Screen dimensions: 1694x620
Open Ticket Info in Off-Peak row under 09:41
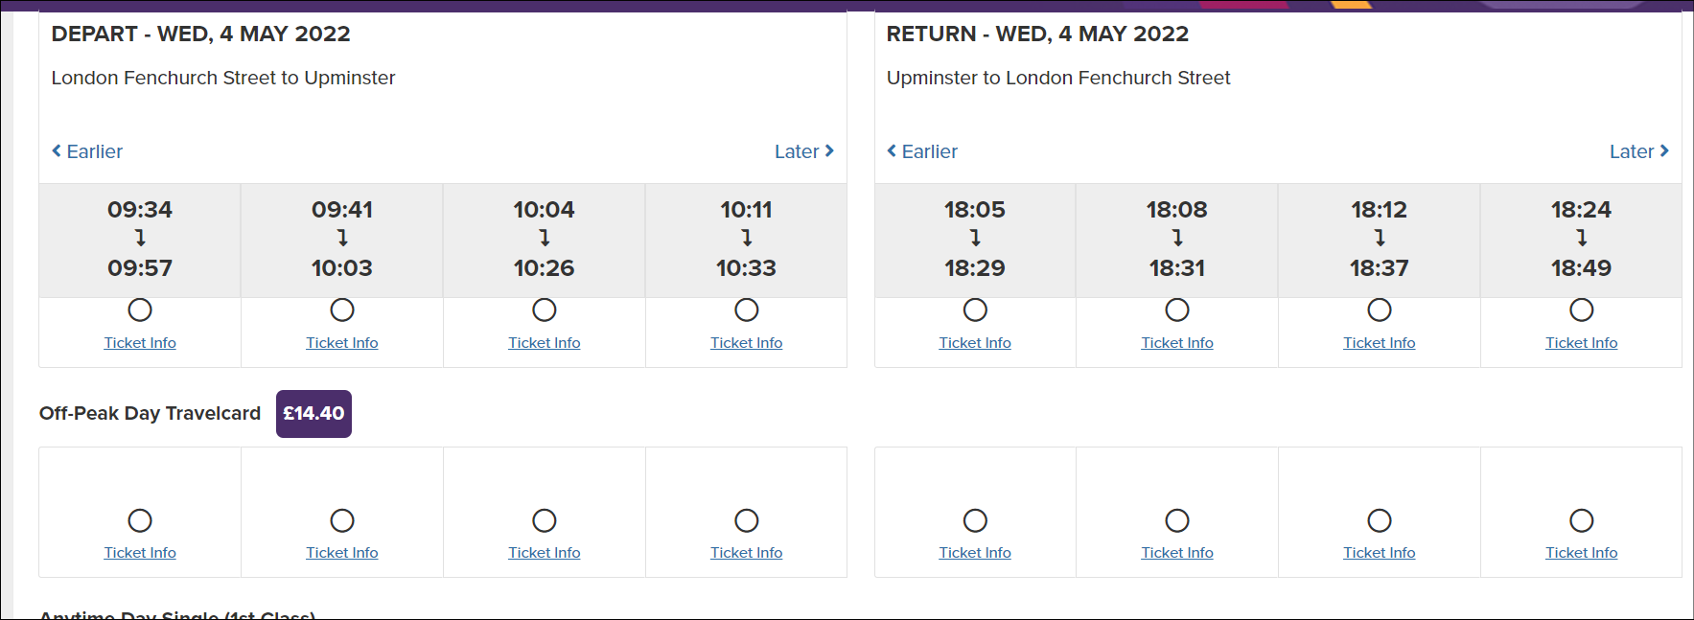tap(342, 552)
